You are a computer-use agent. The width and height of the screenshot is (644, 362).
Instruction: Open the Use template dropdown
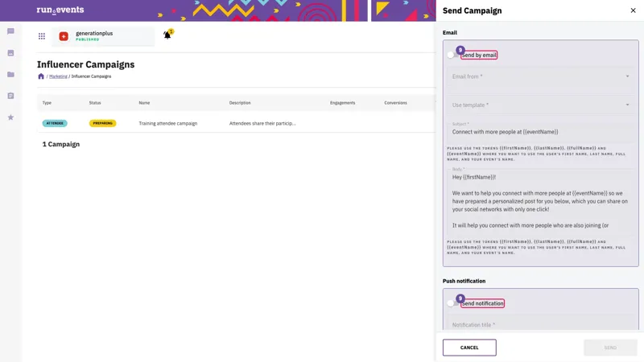[x=540, y=105]
